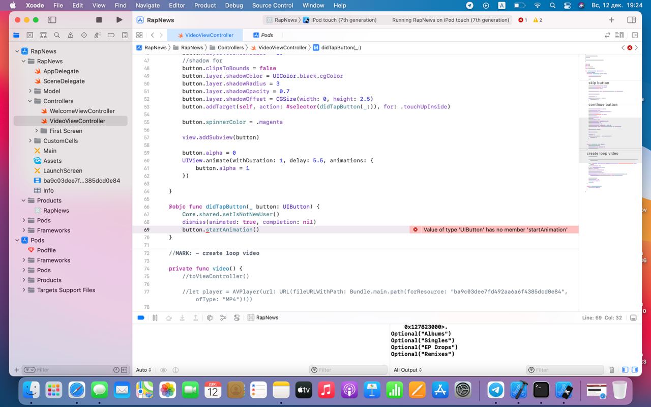This screenshot has width=651, height=407.
Task: Expand the CustomCells folder
Action: 30,141
